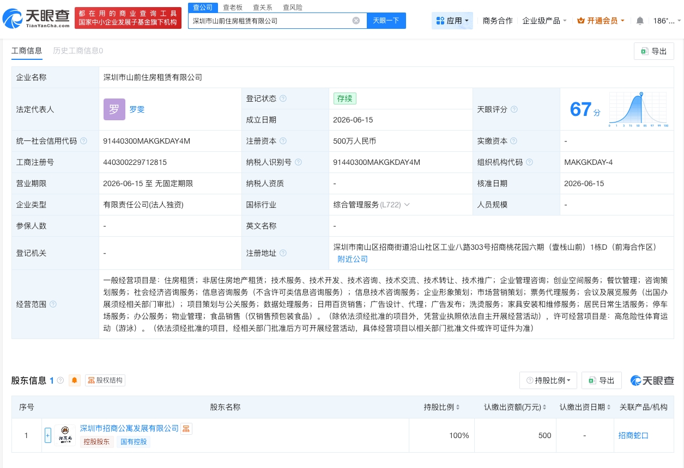Click the help icon beside 注册资本
Screen dimensions: 684x468
tap(283, 141)
